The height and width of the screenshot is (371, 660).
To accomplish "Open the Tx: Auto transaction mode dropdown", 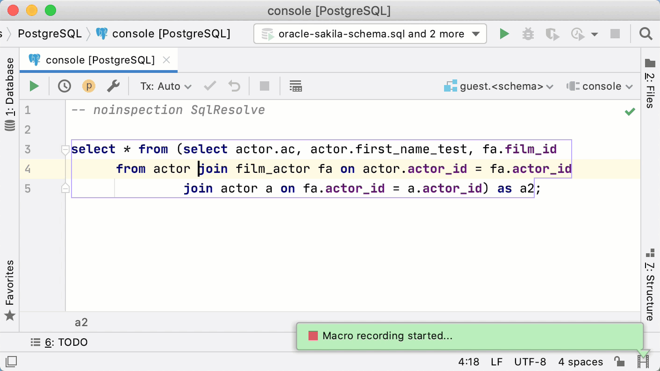I will point(166,86).
